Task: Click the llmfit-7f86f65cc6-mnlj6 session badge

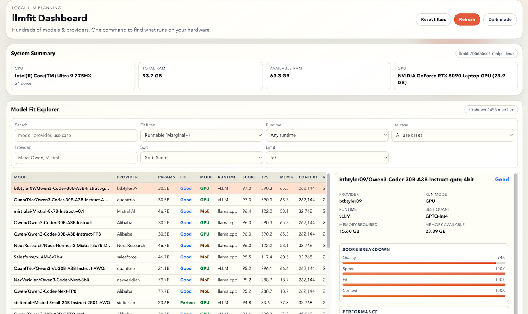Action: [x=486, y=53]
